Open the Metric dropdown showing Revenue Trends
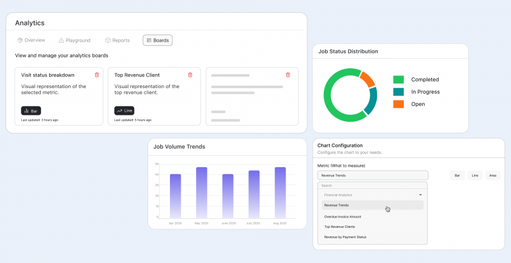Screen dimensions: 511x263 (372, 175)
